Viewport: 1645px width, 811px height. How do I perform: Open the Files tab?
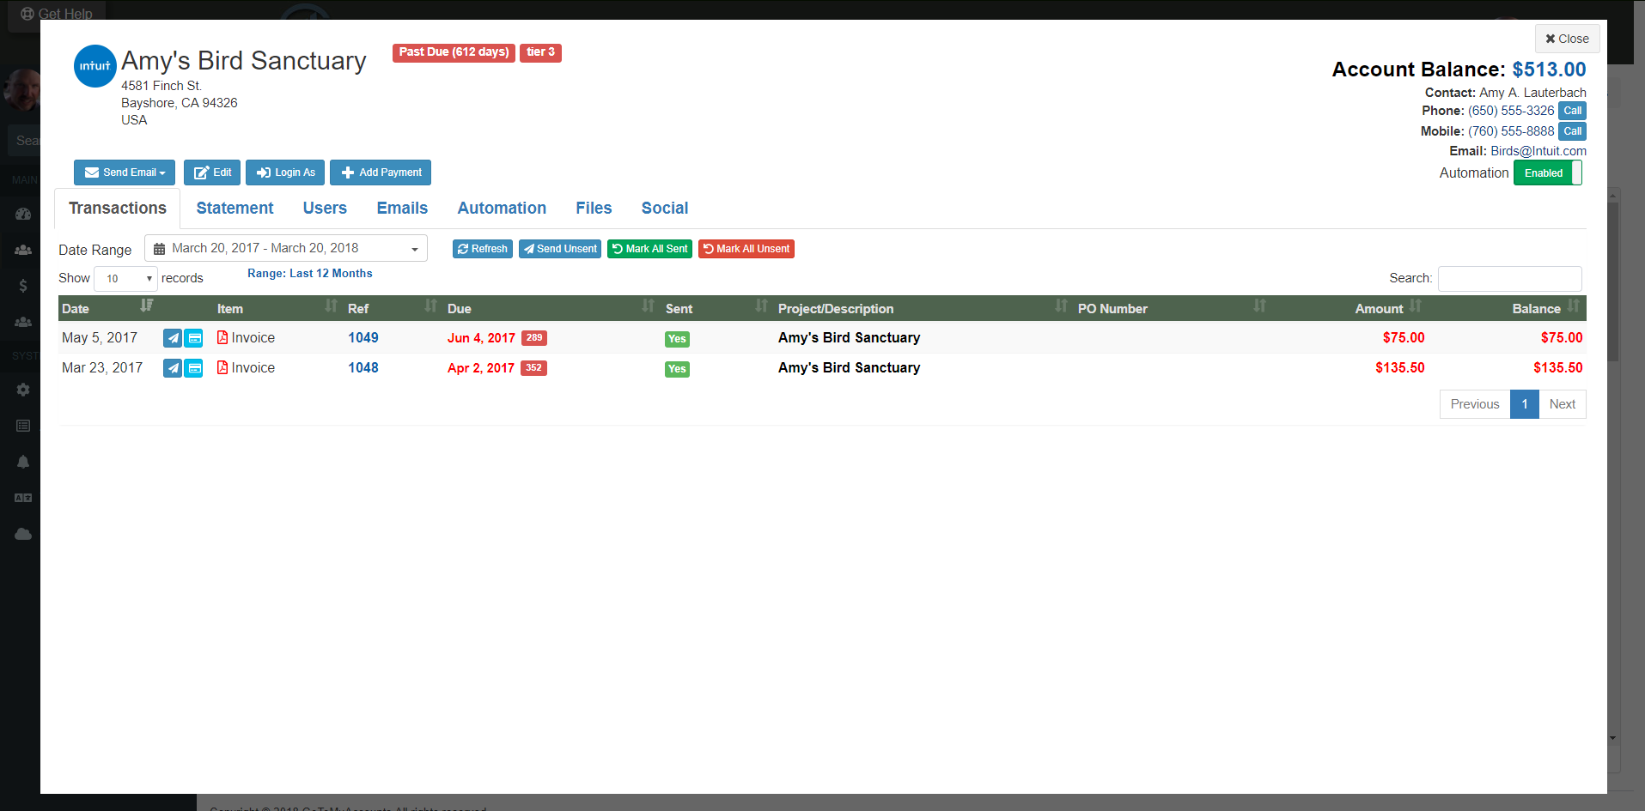coord(594,208)
